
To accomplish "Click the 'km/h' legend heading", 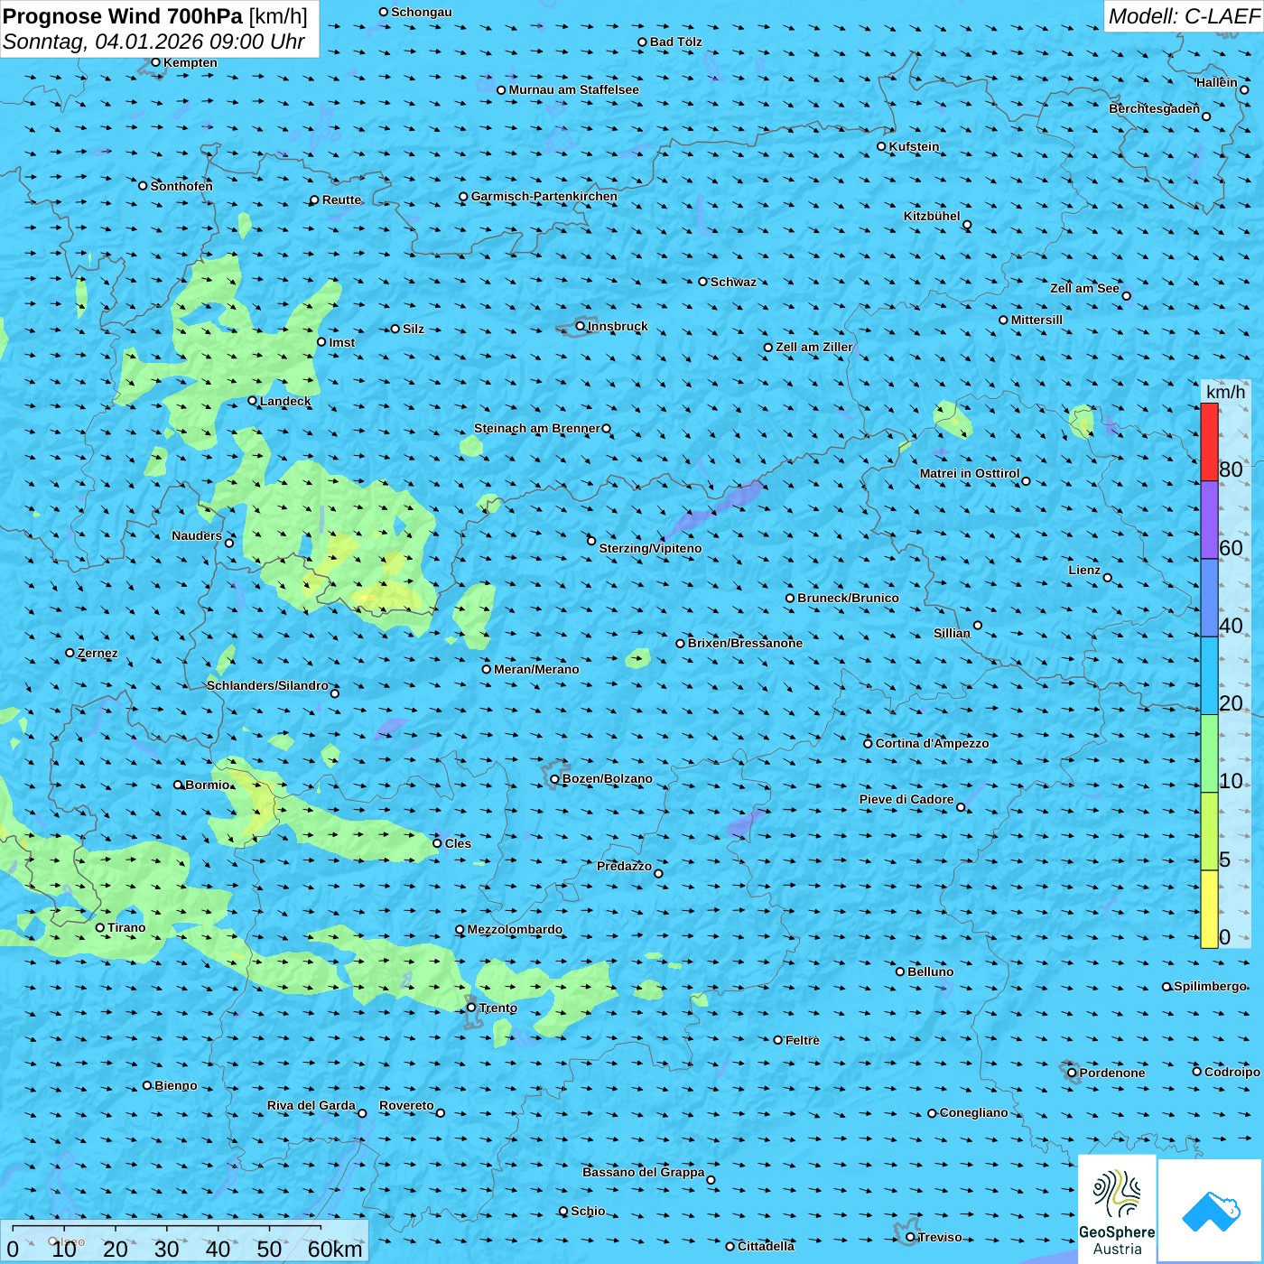I will (1225, 392).
